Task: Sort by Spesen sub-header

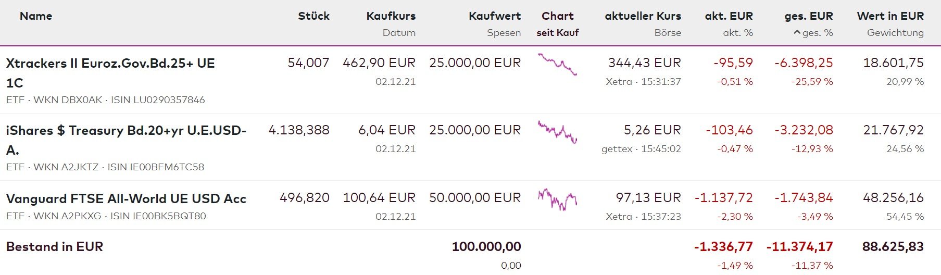Action: pos(504,33)
